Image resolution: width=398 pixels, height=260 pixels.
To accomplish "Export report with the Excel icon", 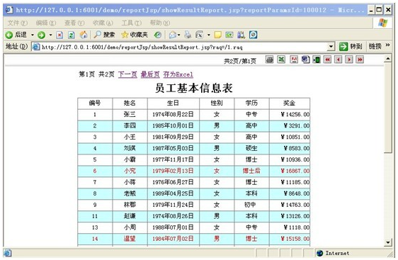I will click(x=281, y=60).
